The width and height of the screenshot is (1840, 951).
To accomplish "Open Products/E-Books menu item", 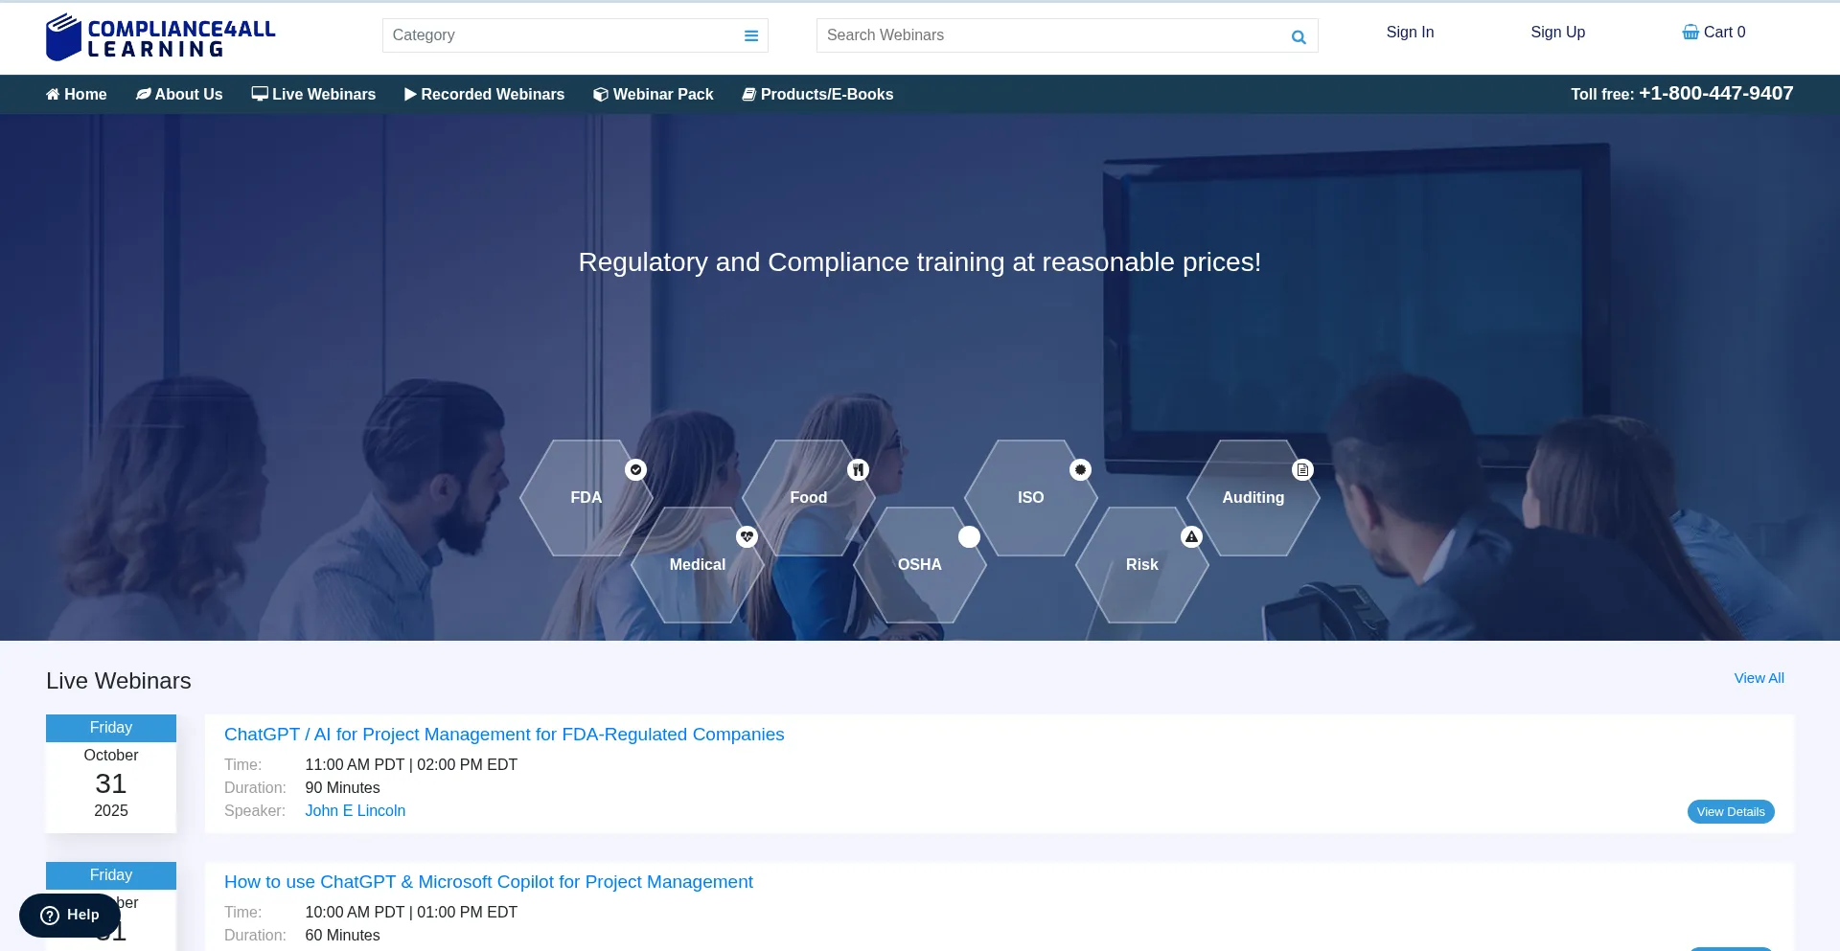I will tap(817, 95).
